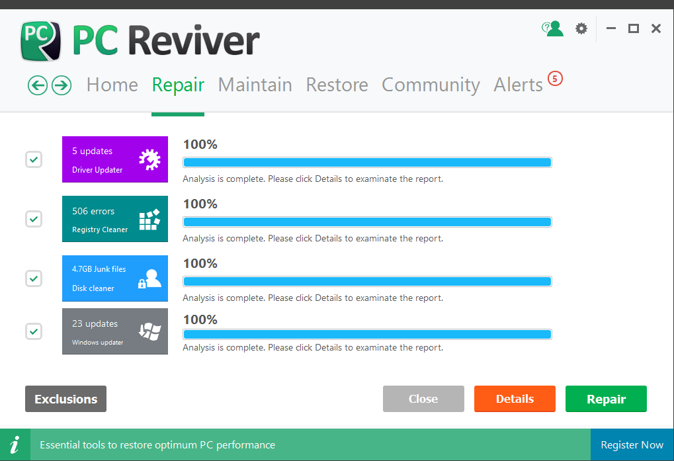Click the info icon in bottom bar
The height and width of the screenshot is (461, 674).
pyautogui.click(x=15, y=444)
